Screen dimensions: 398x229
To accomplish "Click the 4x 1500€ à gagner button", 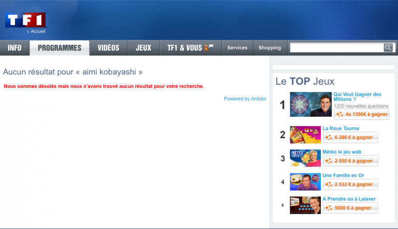I will 361,114.
